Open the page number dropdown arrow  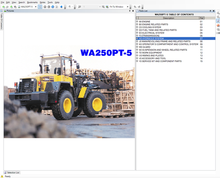pos(100,7)
